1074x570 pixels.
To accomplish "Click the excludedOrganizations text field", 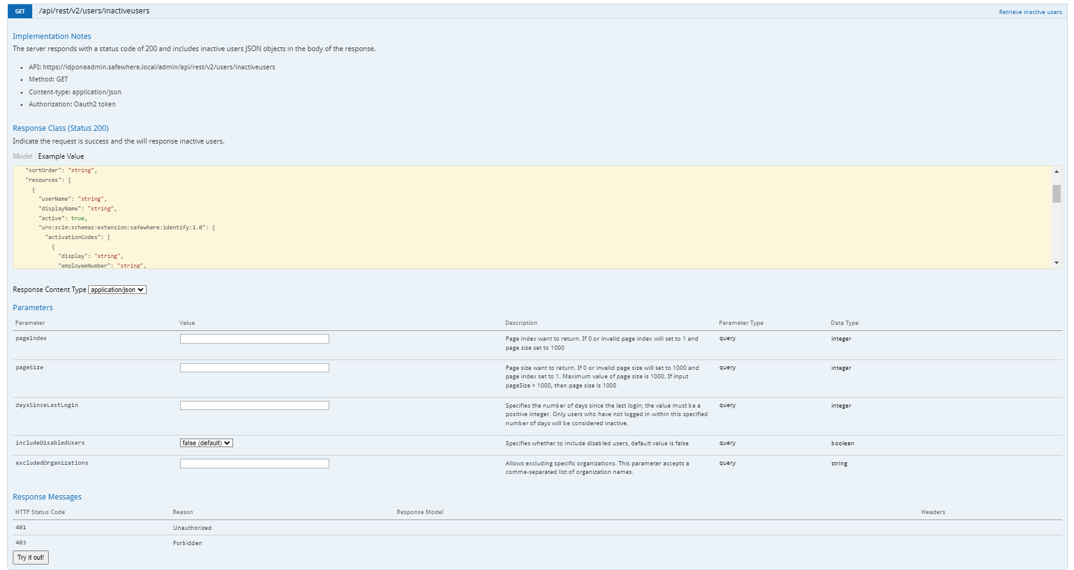I will [x=254, y=464].
